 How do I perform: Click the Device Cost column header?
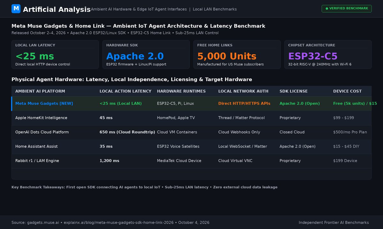click(x=347, y=91)
